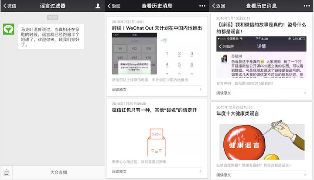314x180 pixels.
Task: Tap summary 安安心心抢红包,欢欢喜喜过新年
Action: pyautogui.click(x=139, y=162)
